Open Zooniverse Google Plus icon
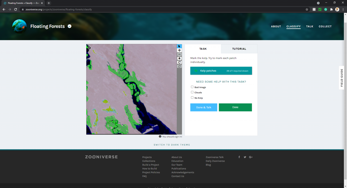This screenshot has width=347, height=188. tap(251, 157)
